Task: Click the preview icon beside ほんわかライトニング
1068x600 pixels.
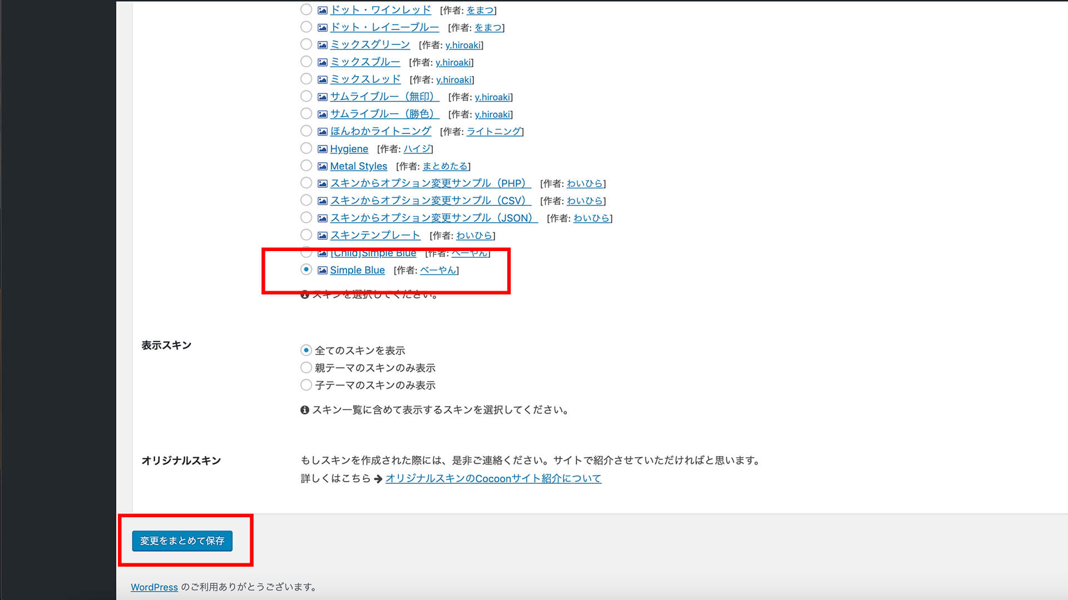Action: point(323,131)
